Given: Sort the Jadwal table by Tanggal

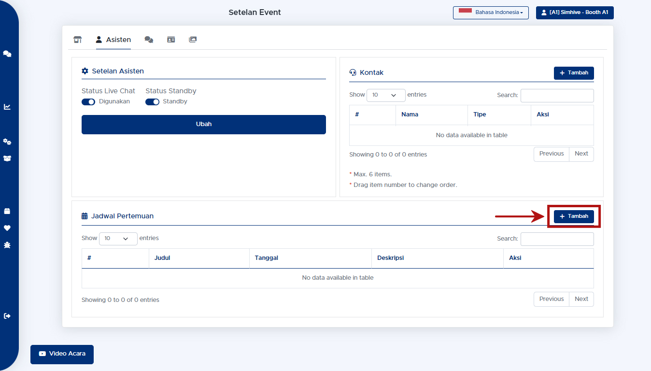Looking at the screenshot, I should click(x=310, y=258).
